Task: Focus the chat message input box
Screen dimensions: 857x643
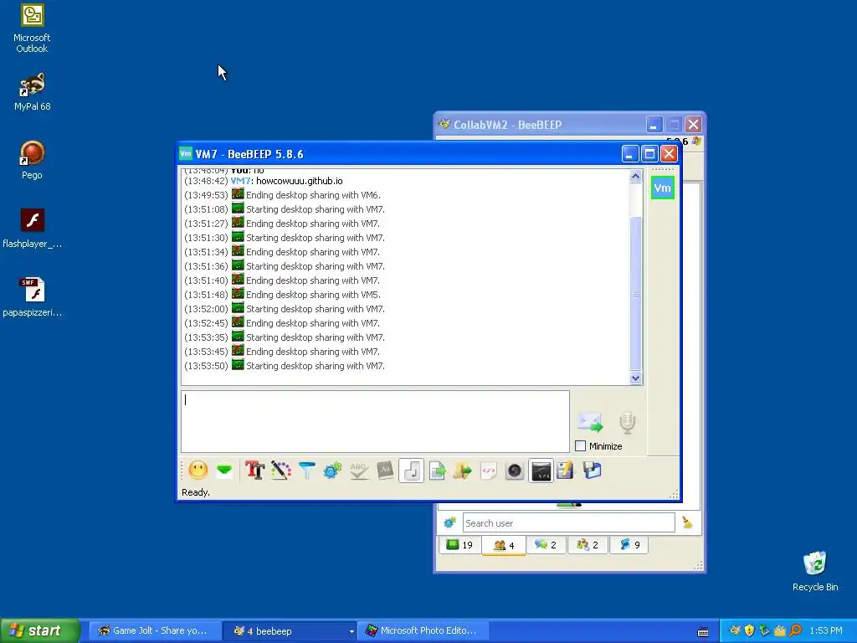Action: coord(376,422)
